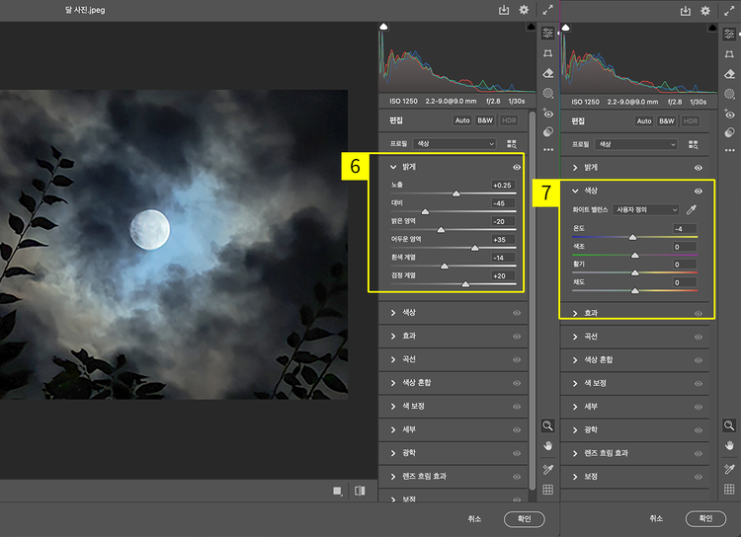Select the Hand tool in right toolstrip

(729, 445)
